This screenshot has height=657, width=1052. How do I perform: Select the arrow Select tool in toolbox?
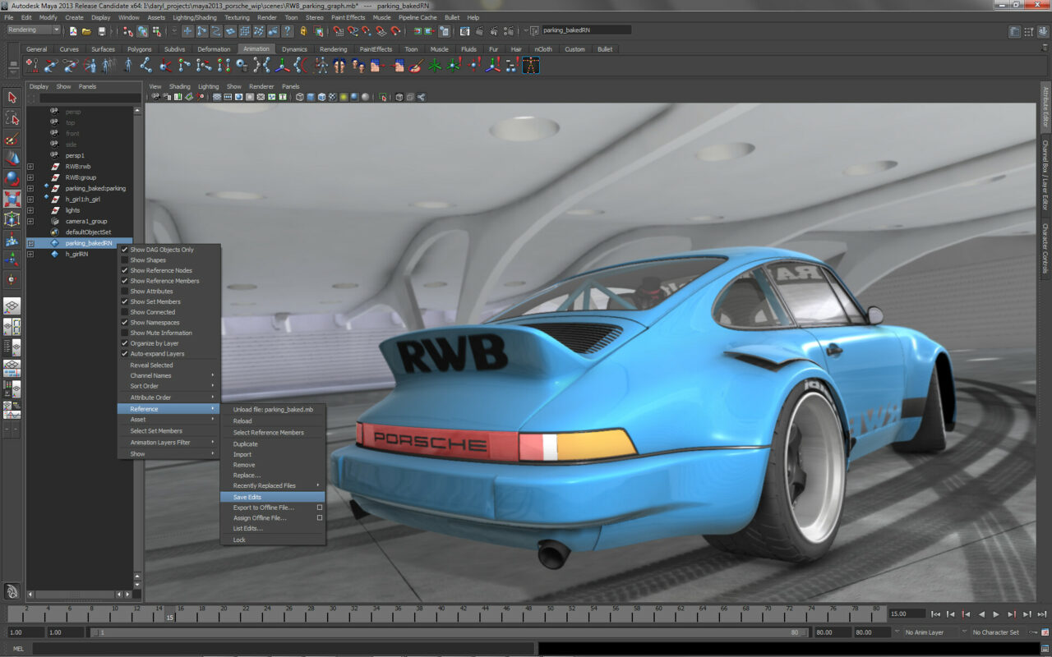[x=12, y=98]
